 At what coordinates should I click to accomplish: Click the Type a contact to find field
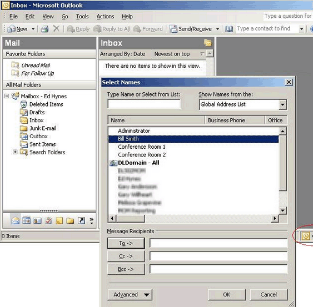pos(267,29)
